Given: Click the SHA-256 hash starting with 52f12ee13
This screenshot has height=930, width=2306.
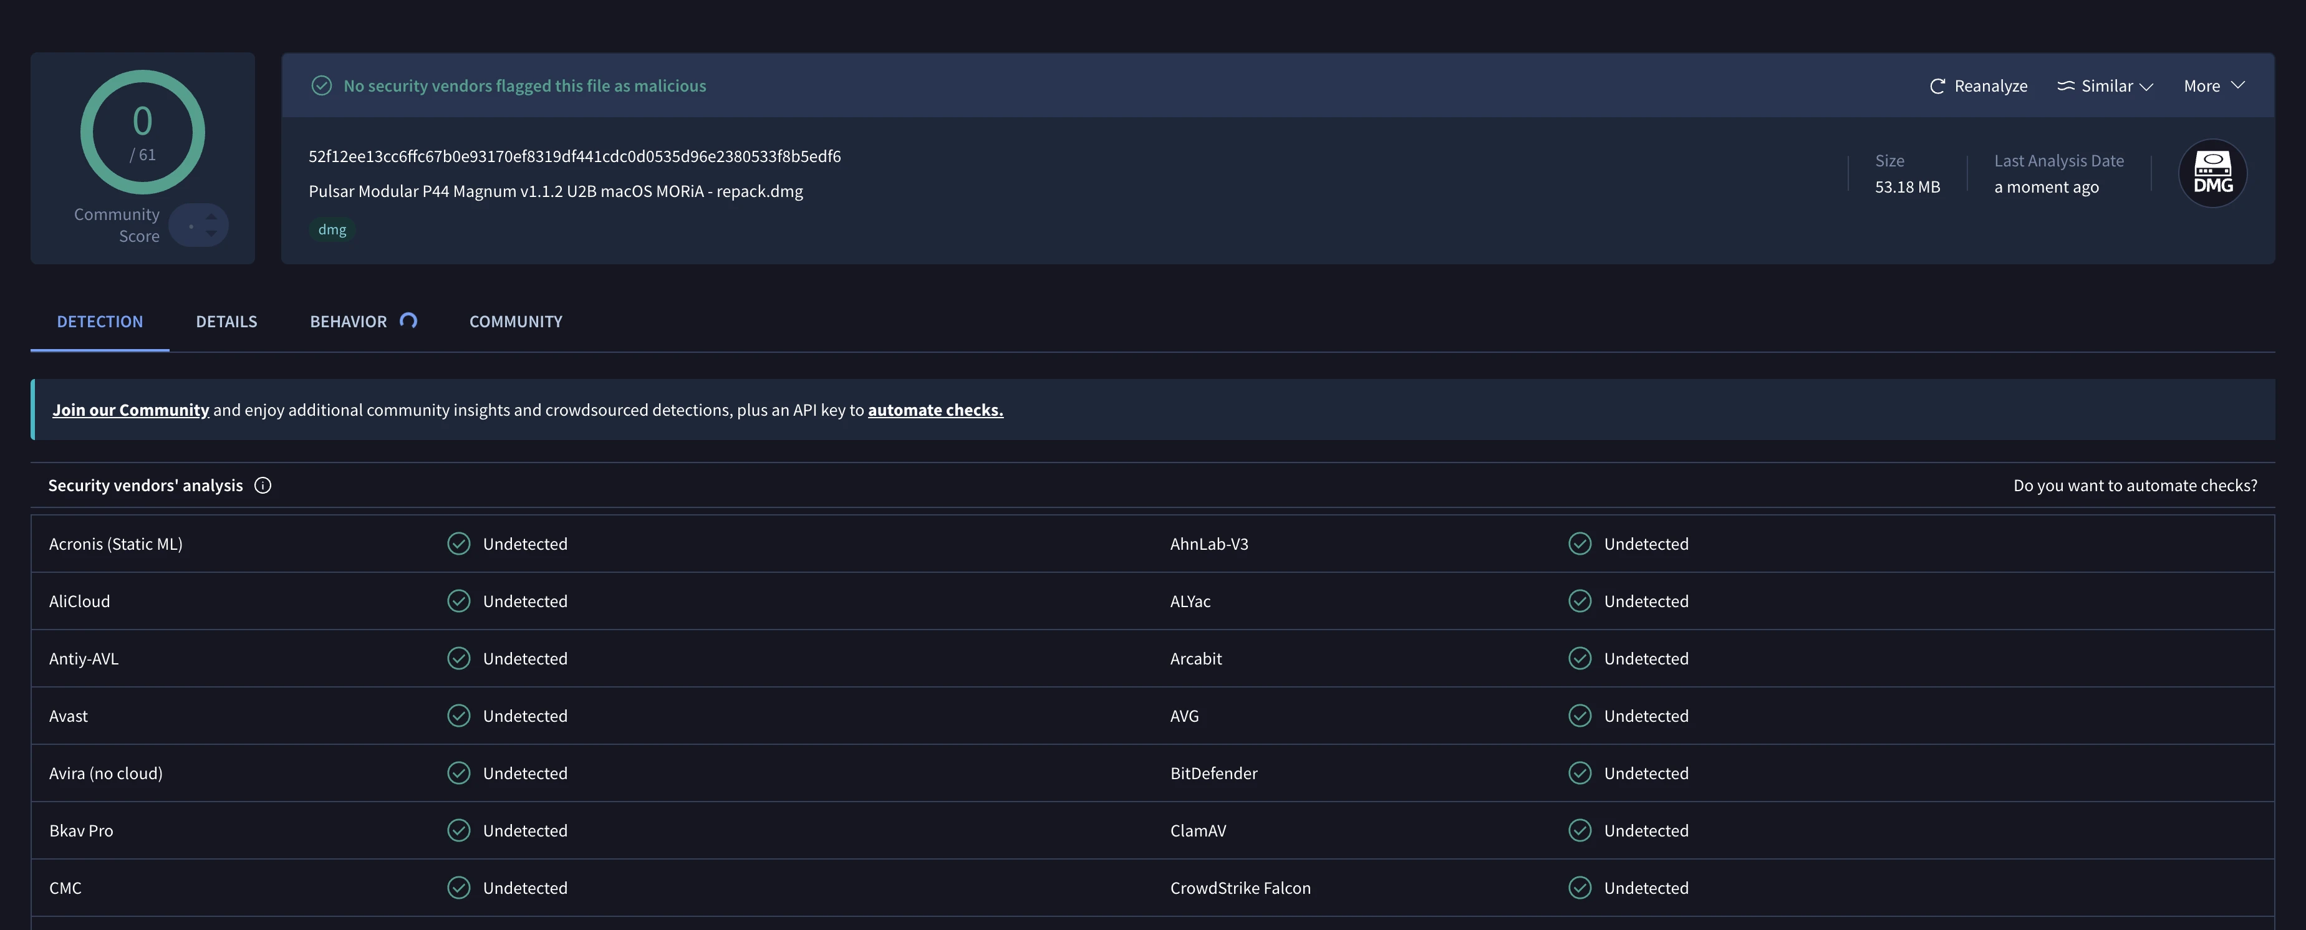Looking at the screenshot, I should (x=575, y=156).
